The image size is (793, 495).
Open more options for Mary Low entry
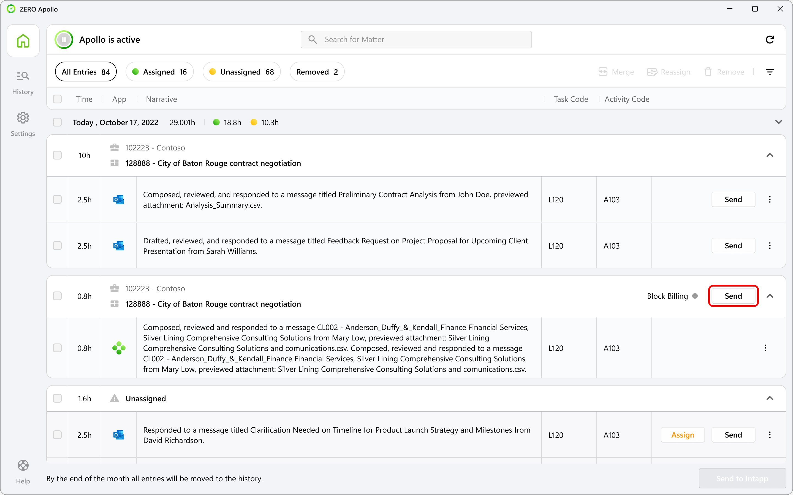[765, 348]
